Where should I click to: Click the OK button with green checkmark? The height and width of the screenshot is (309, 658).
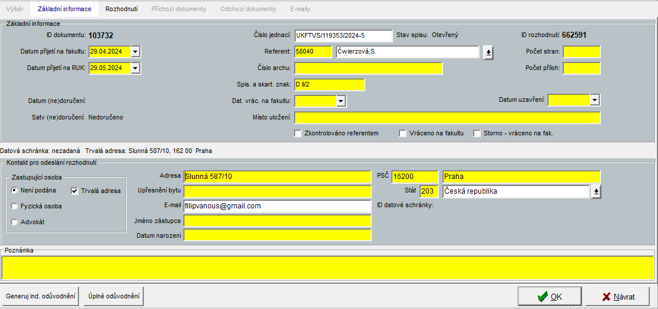coord(550,297)
